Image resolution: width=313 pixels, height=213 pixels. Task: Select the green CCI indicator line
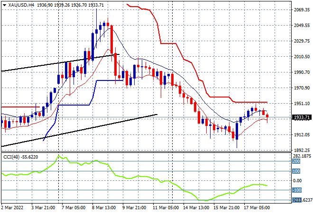click(x=135, y=177)
